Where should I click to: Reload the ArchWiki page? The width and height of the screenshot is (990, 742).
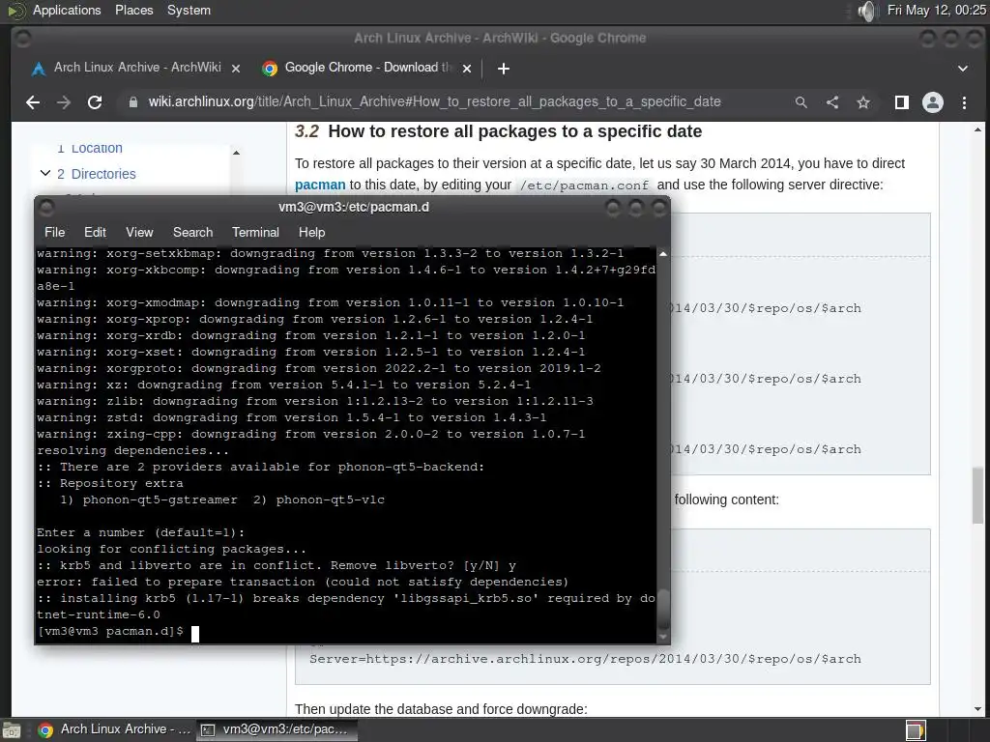tap(95, 102)
